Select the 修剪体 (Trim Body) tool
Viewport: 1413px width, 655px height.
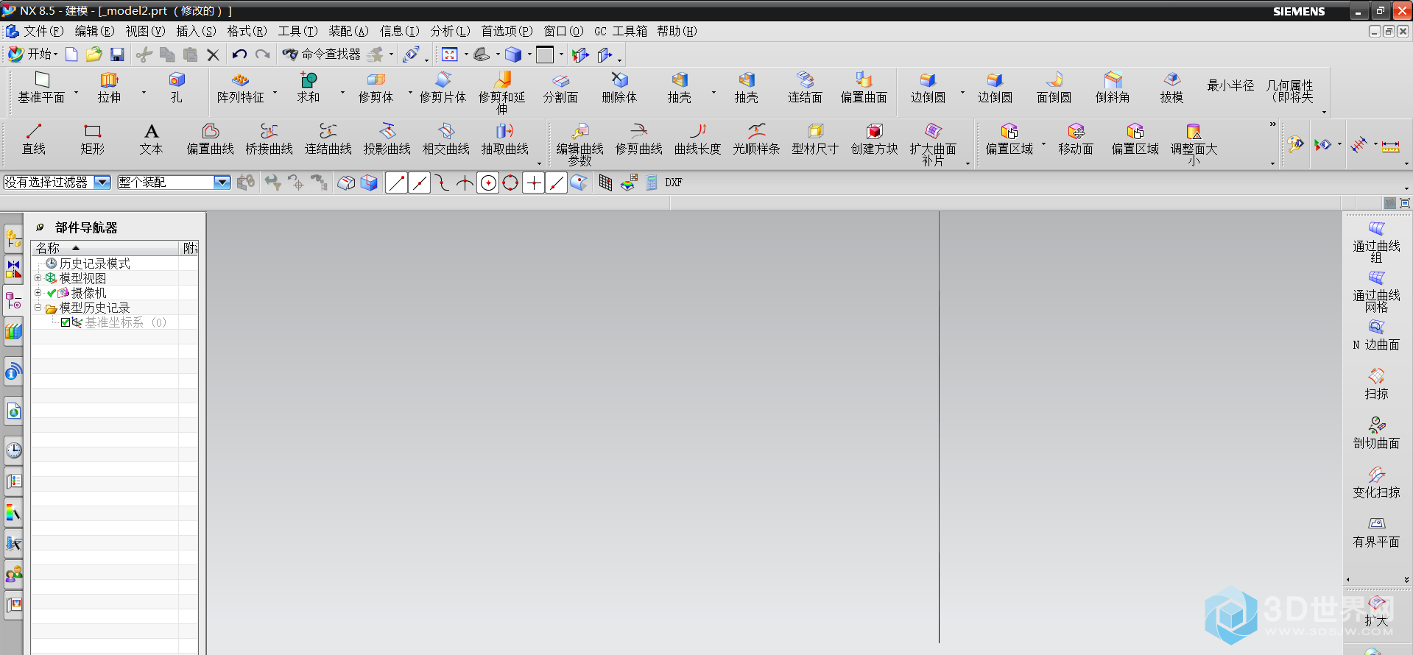[376, 88]
